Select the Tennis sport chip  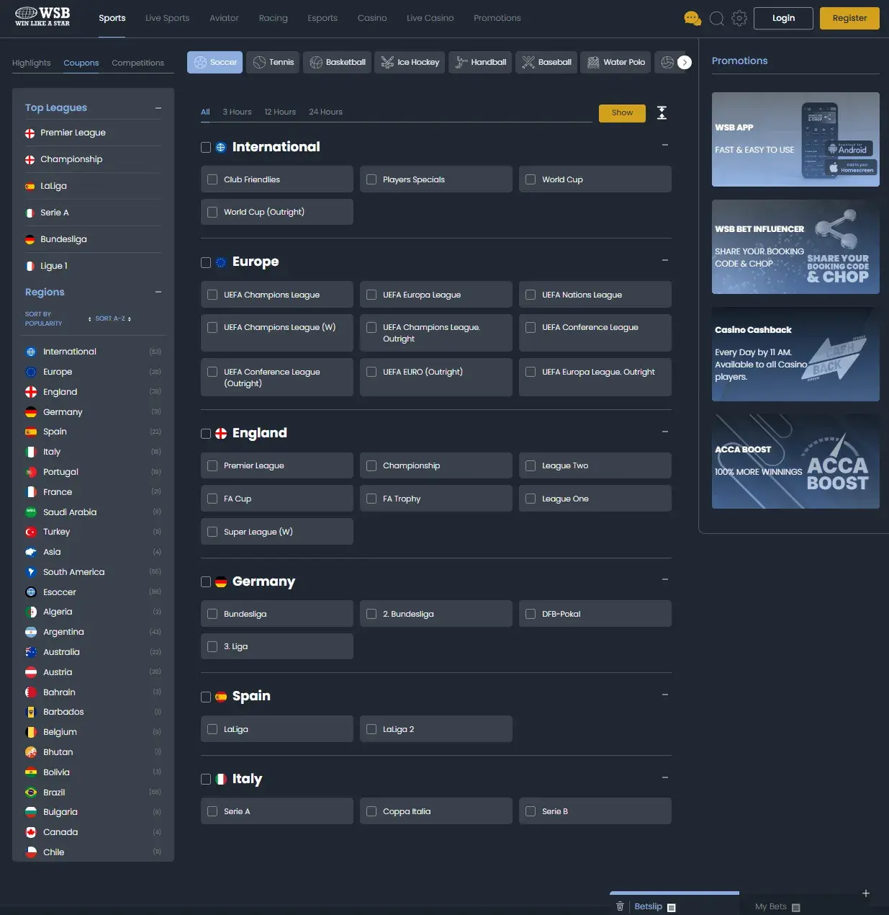coord(274,63)
